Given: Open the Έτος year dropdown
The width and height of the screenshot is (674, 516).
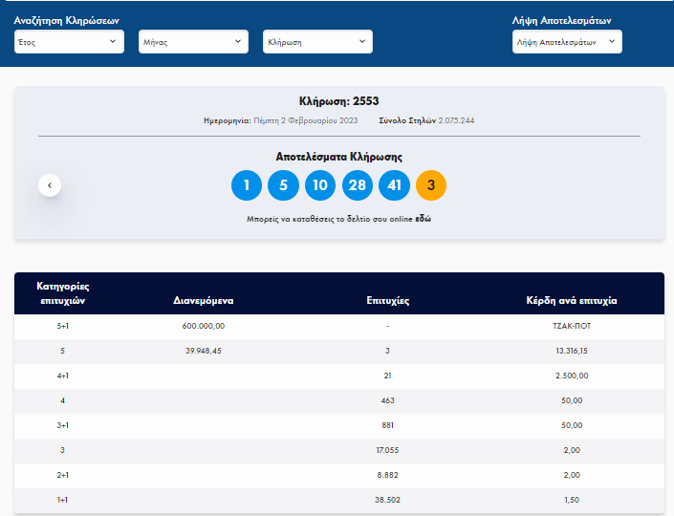Looking at the screenshot, I should click(x=69, y=42).
